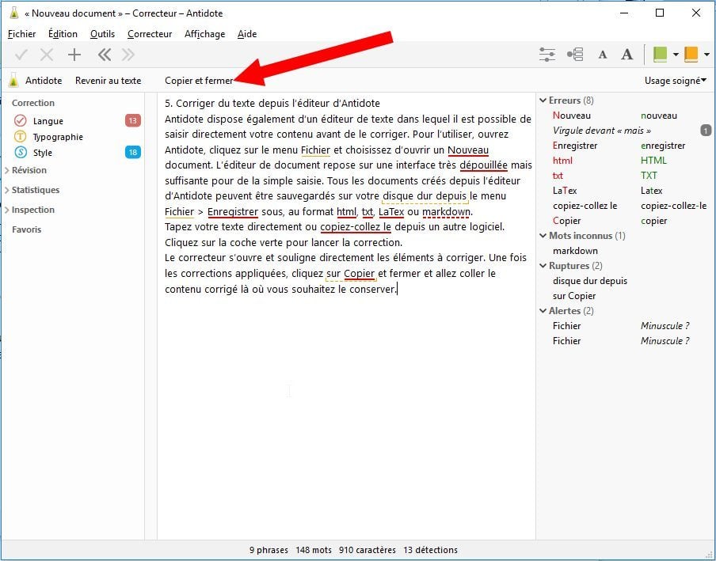The height and width of the screenshot is (561, 716).
Task: Open the Affichage menu
Action: tap(204, 34)
